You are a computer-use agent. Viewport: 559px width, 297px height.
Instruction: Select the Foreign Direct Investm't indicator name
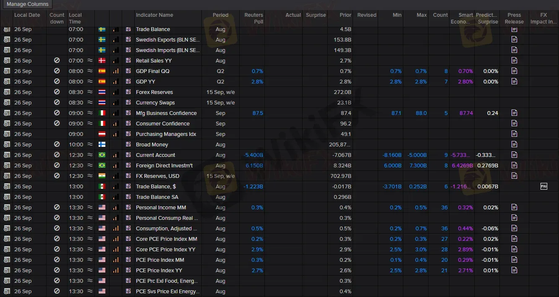coord(164,165)
